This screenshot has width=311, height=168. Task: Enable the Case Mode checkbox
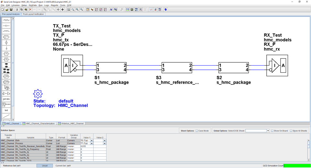click(197, 131)
